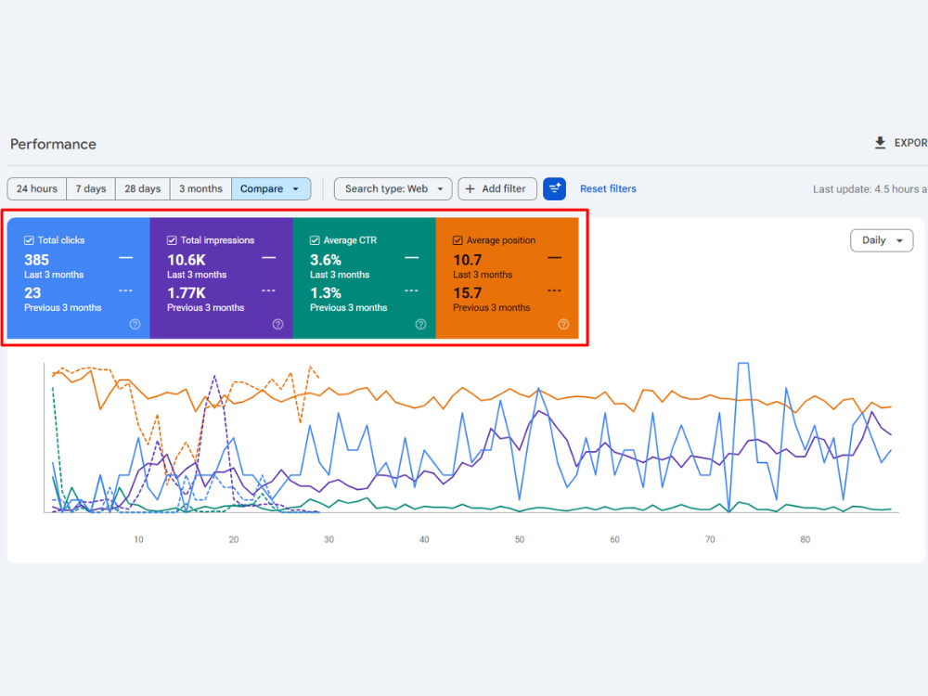This screenshot has height=696, width=928.
Task: Click the 1.77K previous impressions value
Action: click(187, 293)
